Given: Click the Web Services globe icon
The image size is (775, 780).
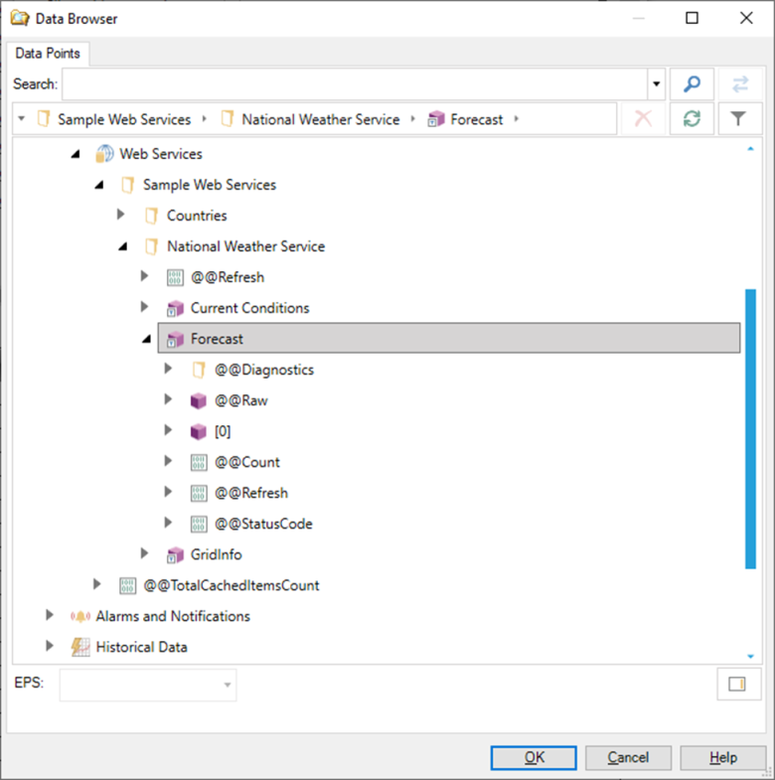Looking at the screenshot, I should (x=104, y=154).
